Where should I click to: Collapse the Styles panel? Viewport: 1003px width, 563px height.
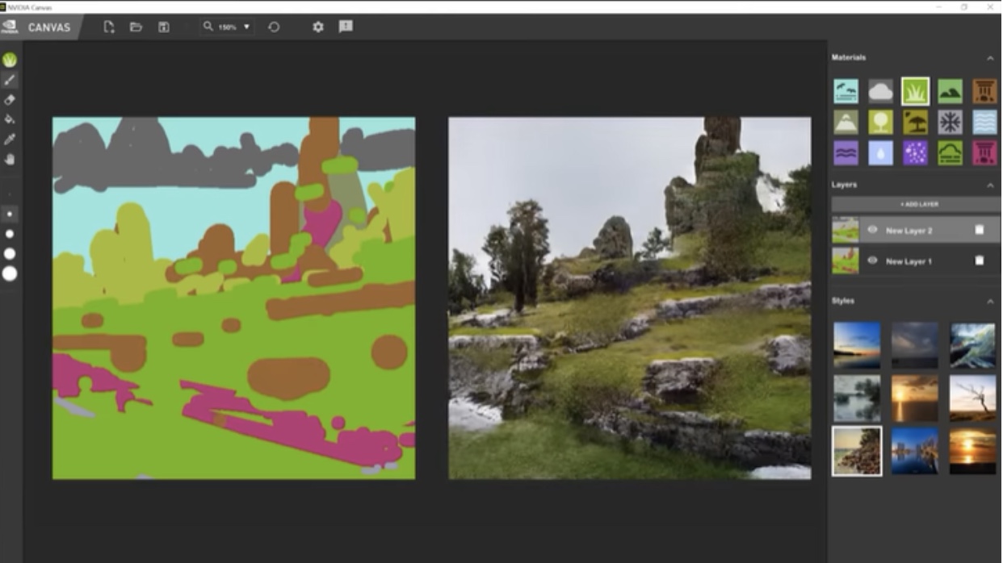(990, 301)
